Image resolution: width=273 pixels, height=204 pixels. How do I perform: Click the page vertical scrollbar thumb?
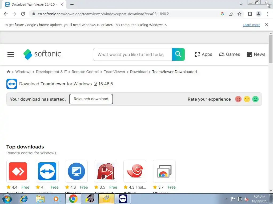[x=271, y=49]
